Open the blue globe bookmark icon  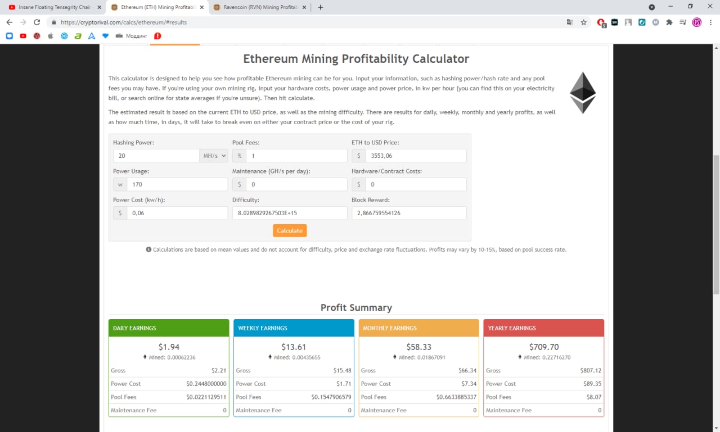point(64,36)
